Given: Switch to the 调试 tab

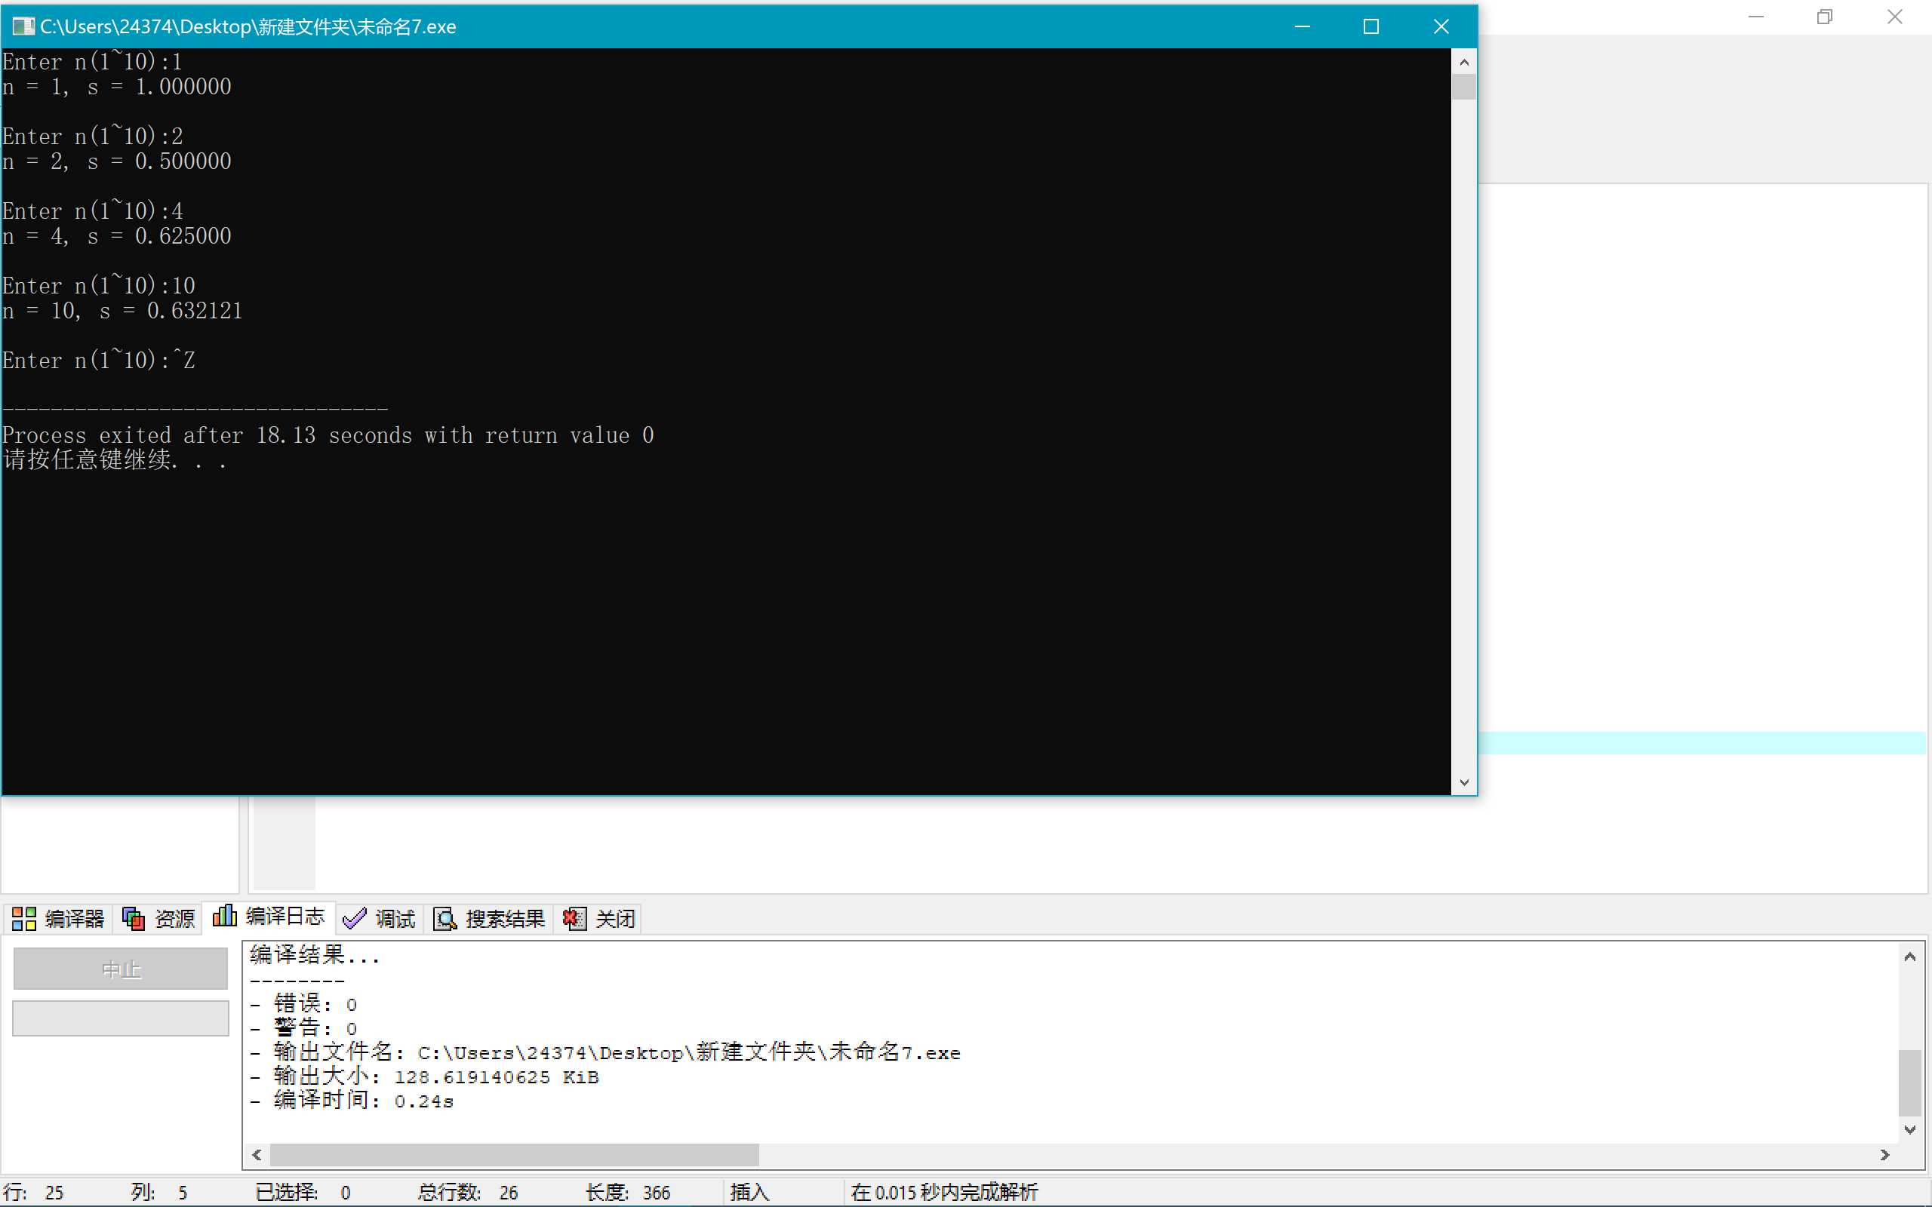Looking at the screenshot, I should [395, 919].
